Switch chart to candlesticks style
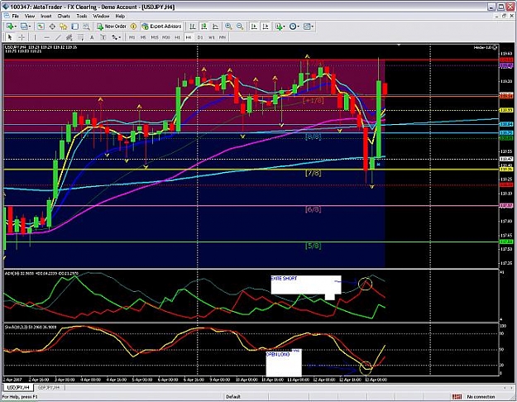This screenshot has width=517, height=402. tap(204, 26)
